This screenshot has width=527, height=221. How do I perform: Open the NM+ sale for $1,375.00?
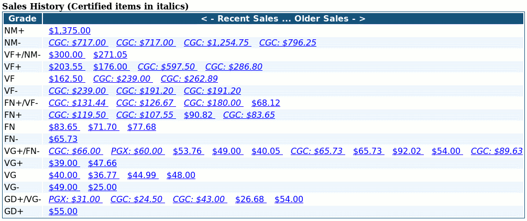(x=70, y=31)
